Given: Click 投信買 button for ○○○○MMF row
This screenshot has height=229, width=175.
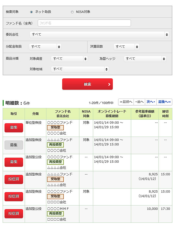Looking at the screenshot, I should 14,214.
